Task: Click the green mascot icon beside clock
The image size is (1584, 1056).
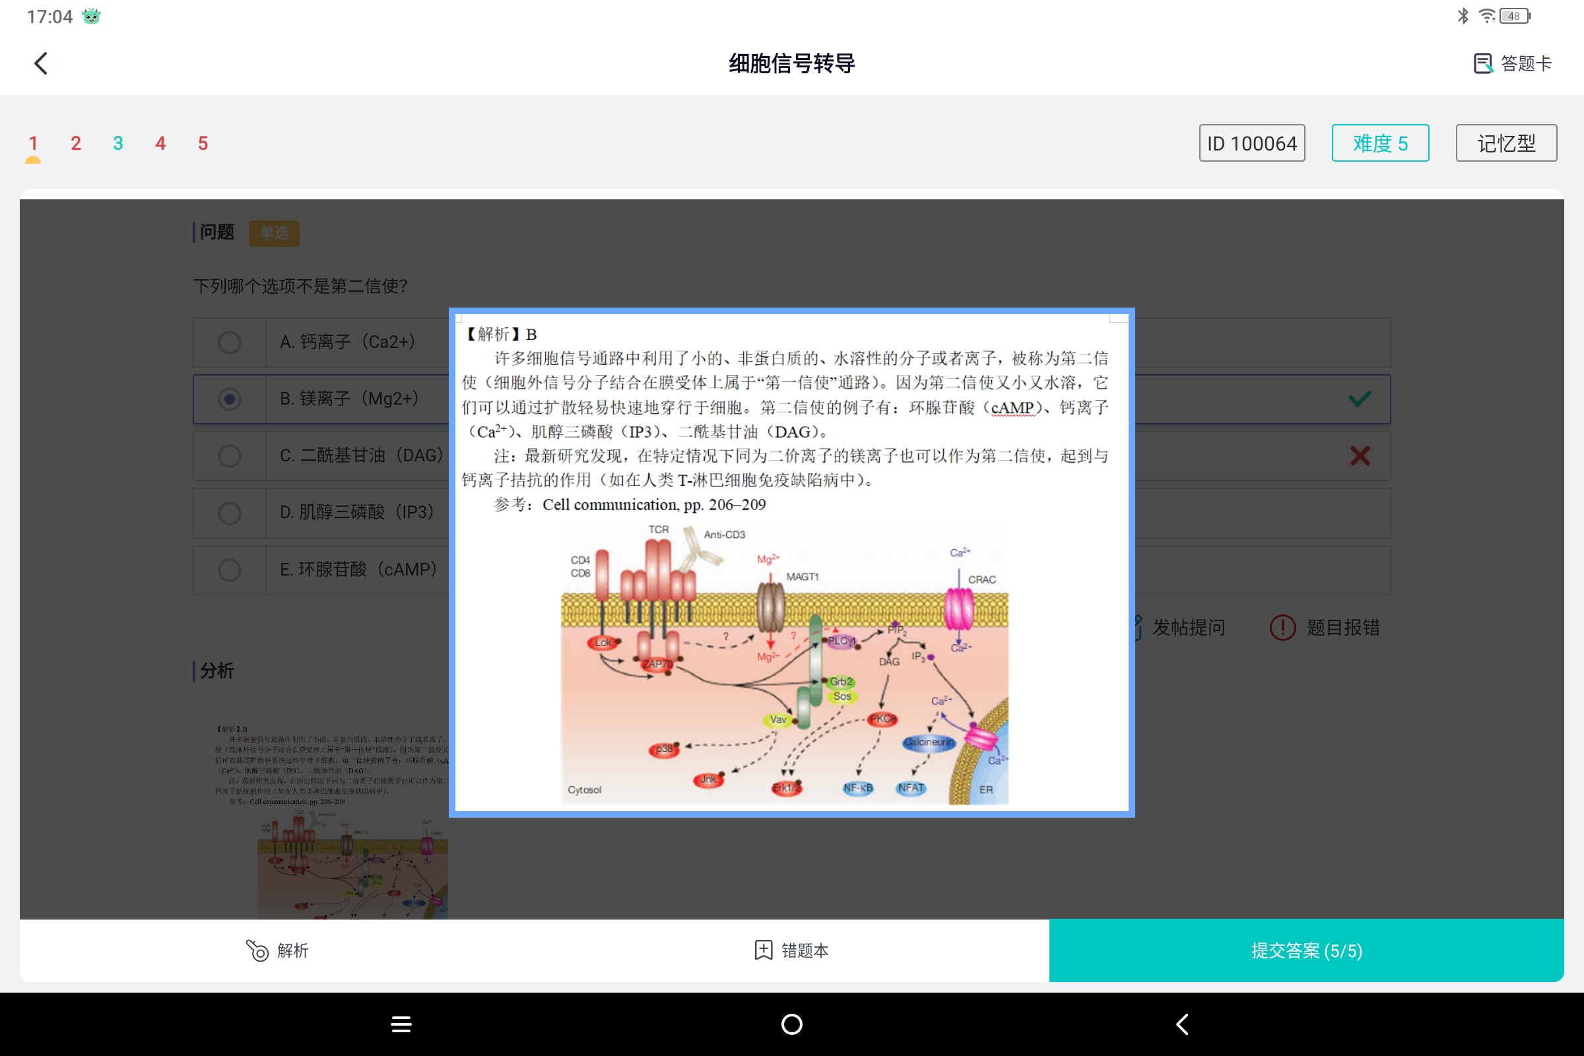Action: tap(91, 16)
